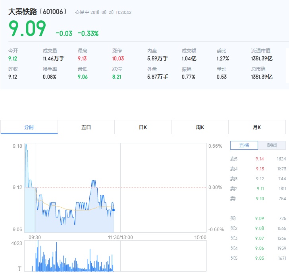289x276 pixels.
Task: Click the 最高 value 9.13
Action: click(82, 59)
